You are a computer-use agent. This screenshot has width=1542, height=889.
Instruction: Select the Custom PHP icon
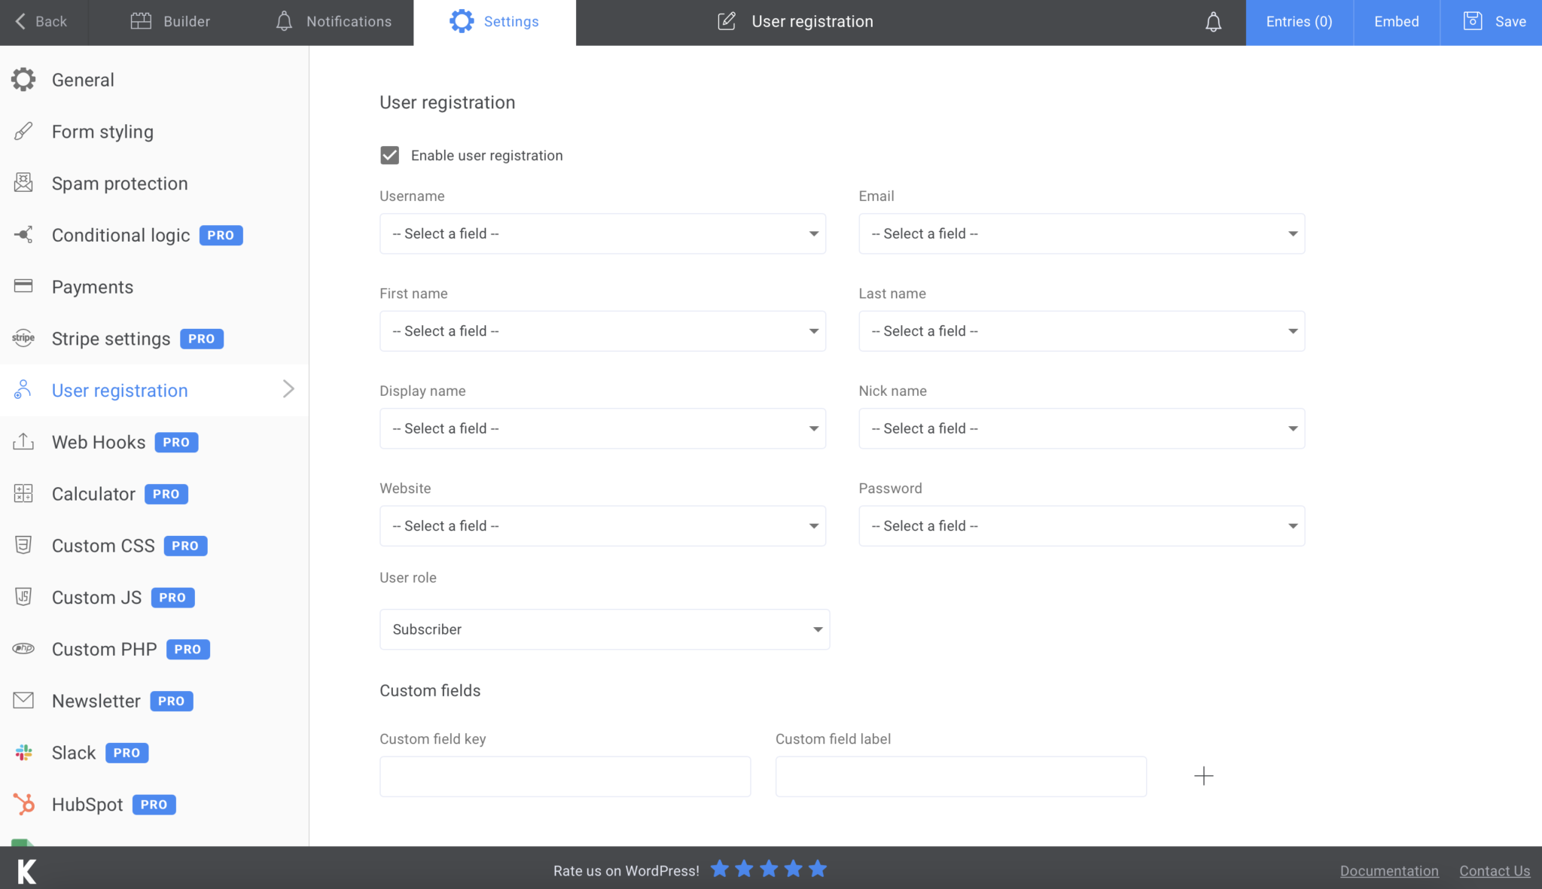tap(23, 649)
